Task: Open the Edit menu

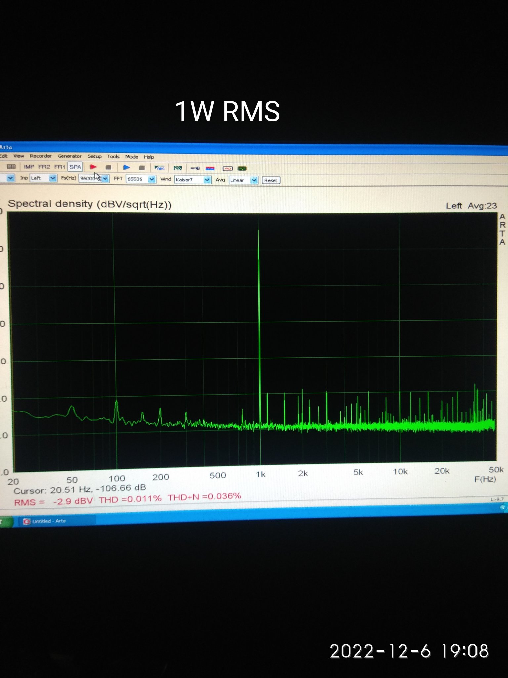Action: (3, 156)
